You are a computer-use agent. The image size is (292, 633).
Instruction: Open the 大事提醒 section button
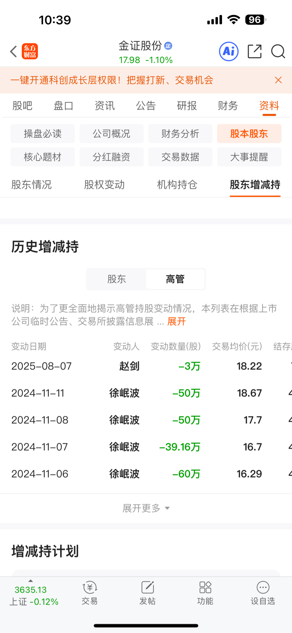(249, 157)
